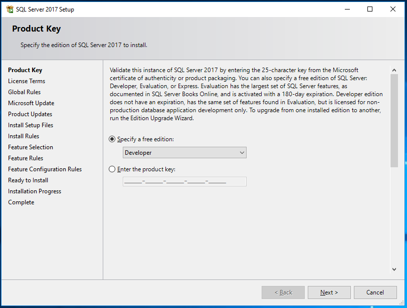Click the scroll down arrow in description pane
The image size is (407, 308).
pos(394,269)
